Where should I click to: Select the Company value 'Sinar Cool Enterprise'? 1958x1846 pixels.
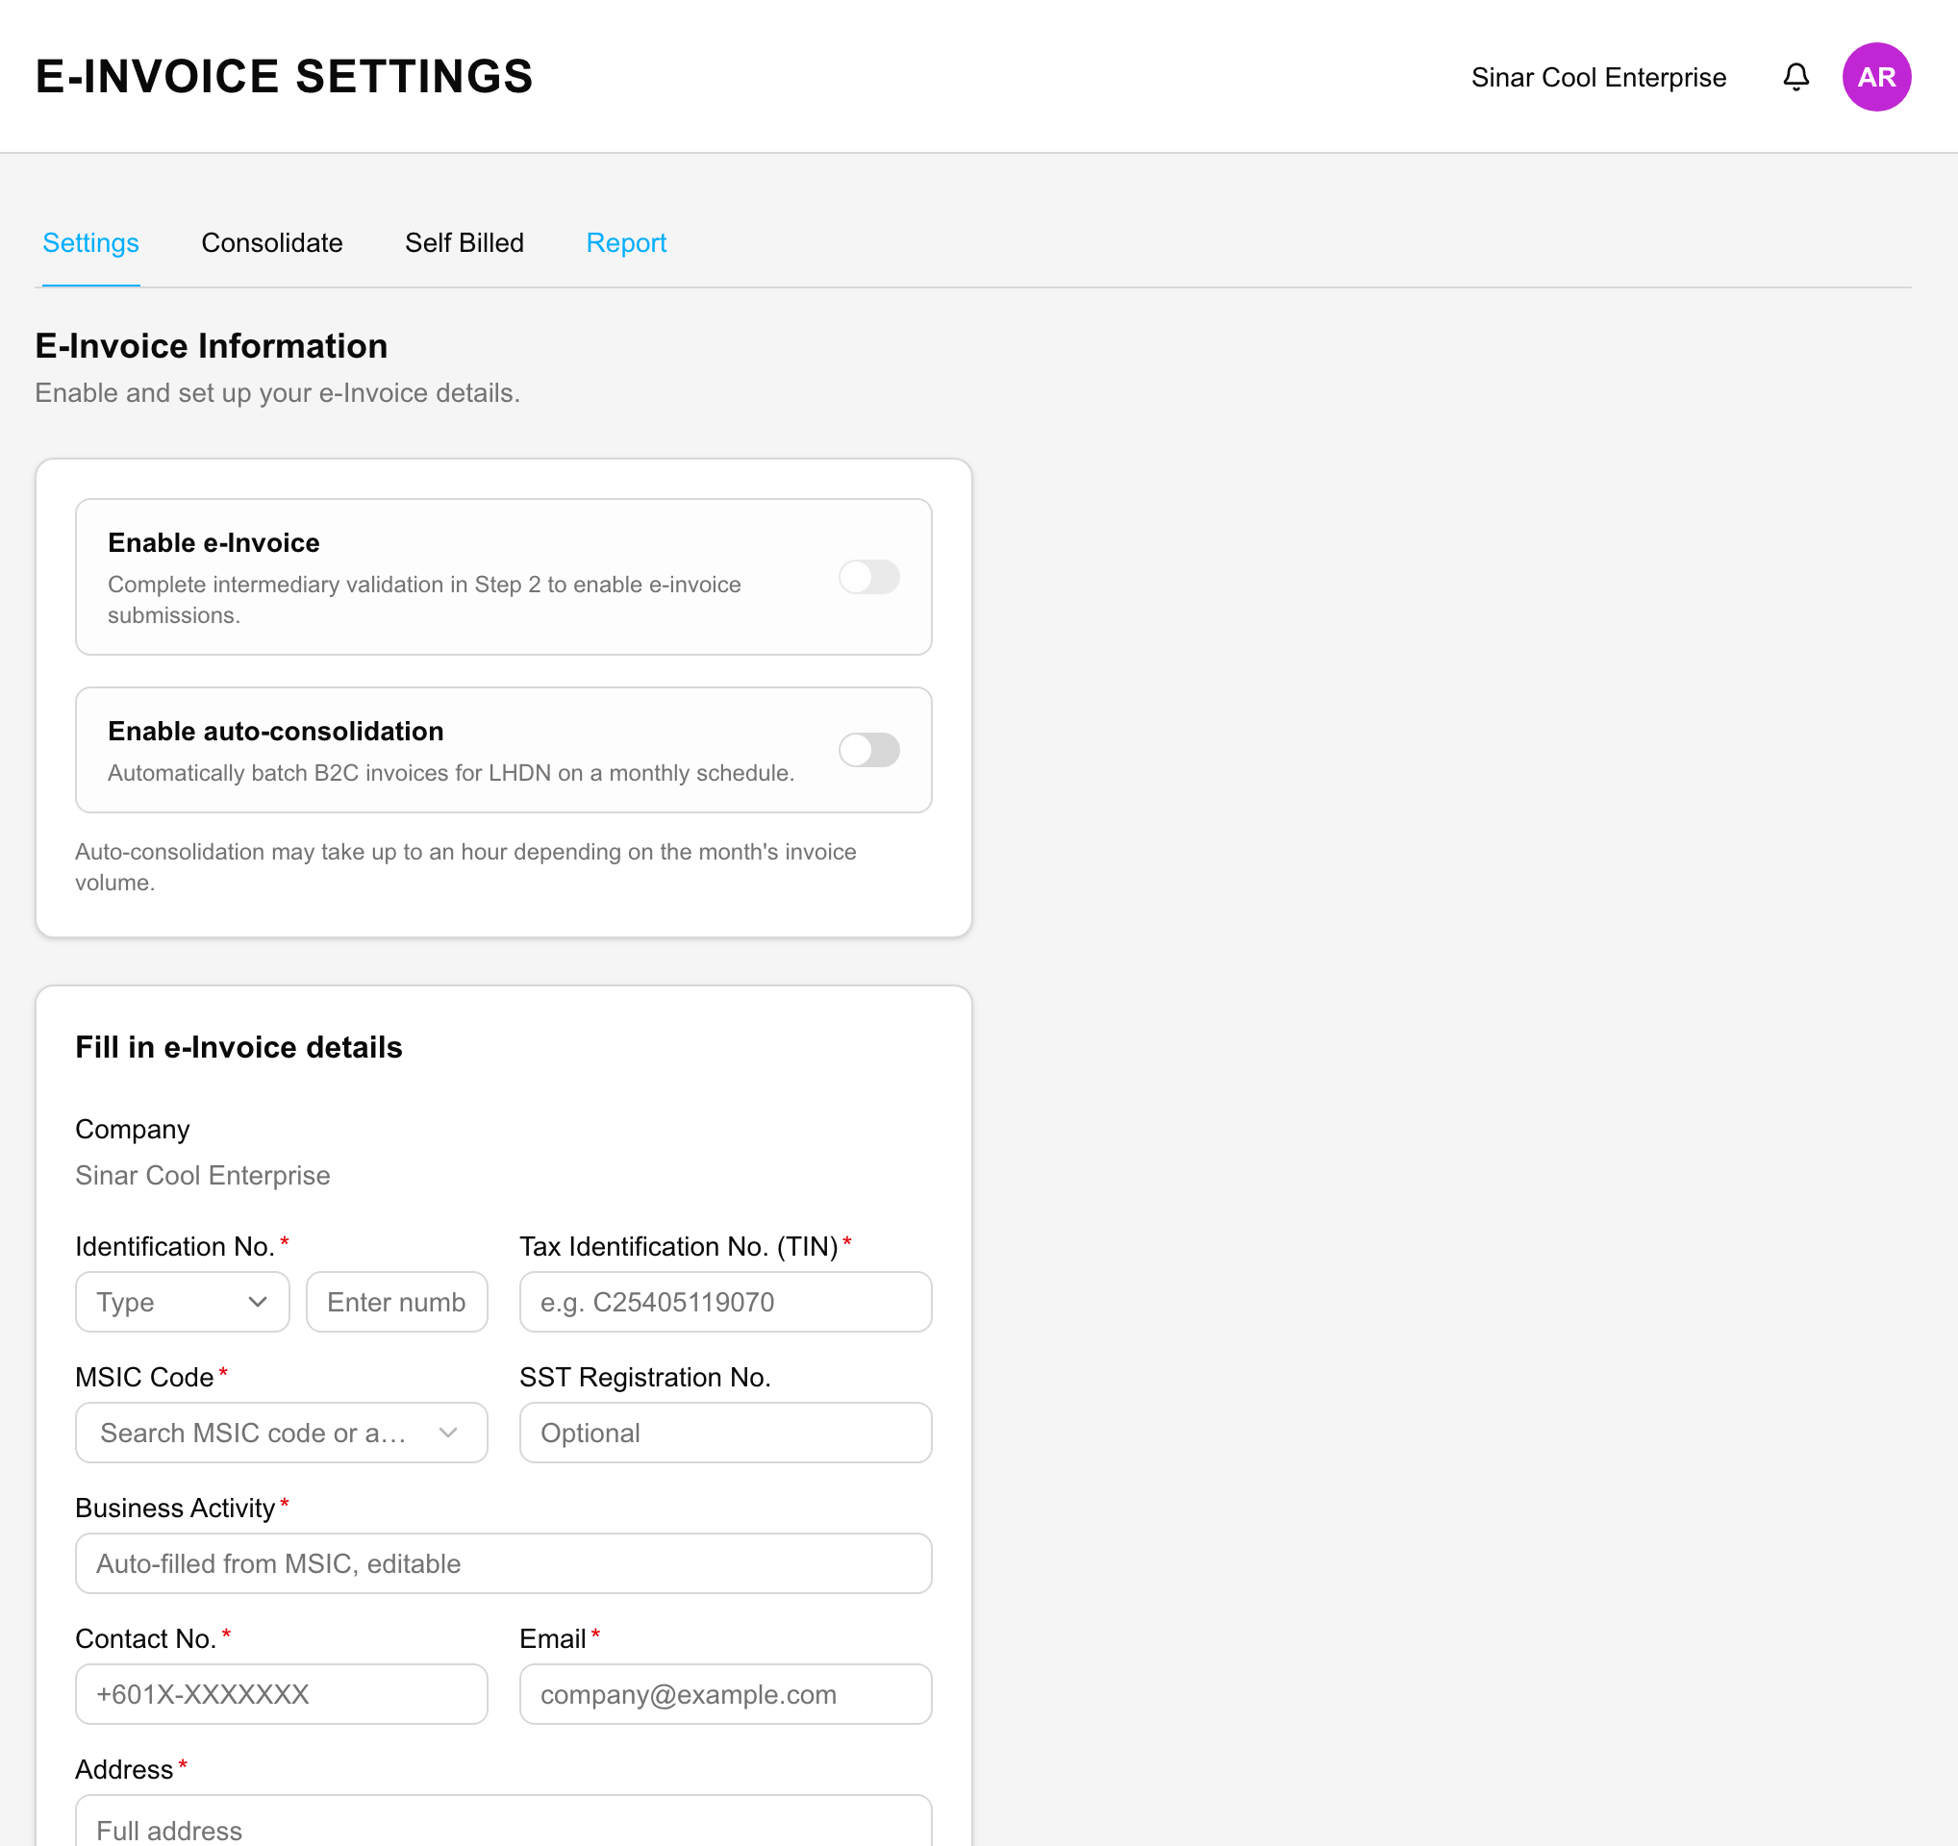[x=203, y=1176]
